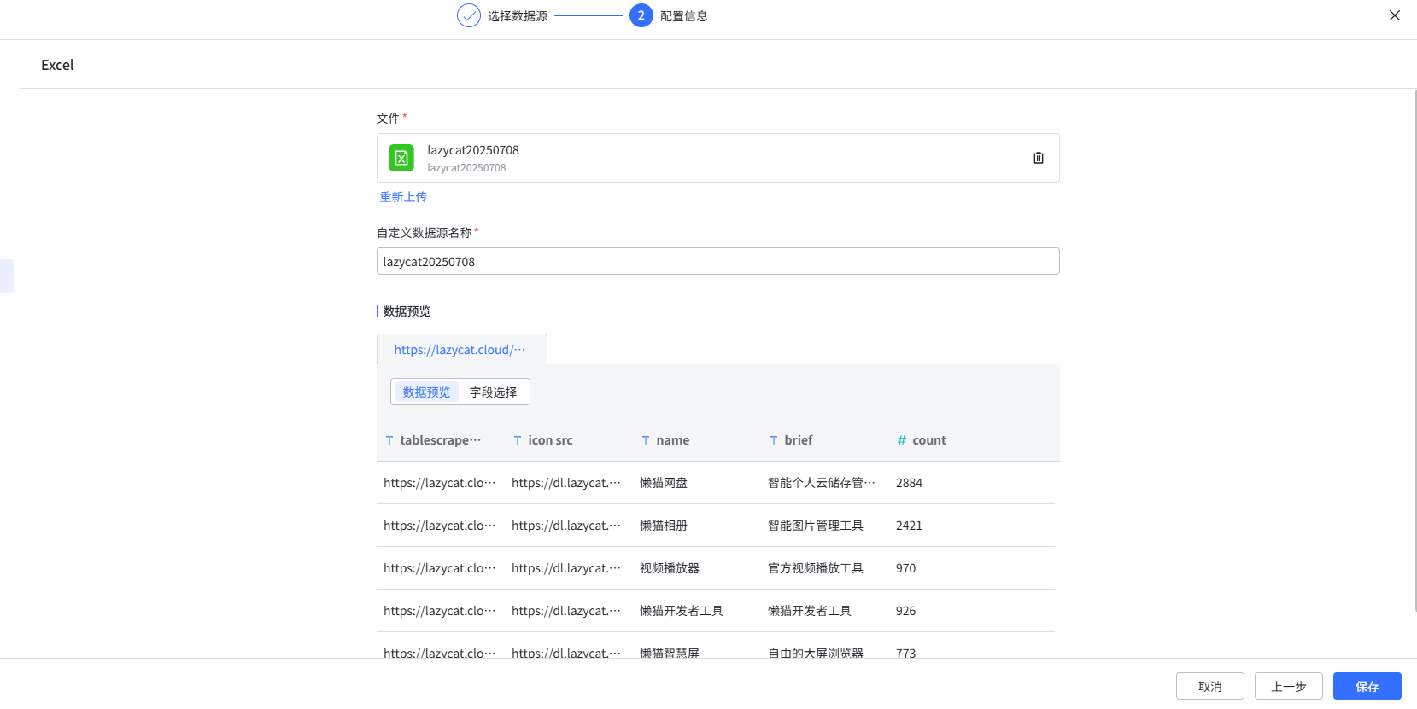The height and width of the screenshot is (709, 1417).
Task: Click the count value 2884
Action: pos(909,483)
